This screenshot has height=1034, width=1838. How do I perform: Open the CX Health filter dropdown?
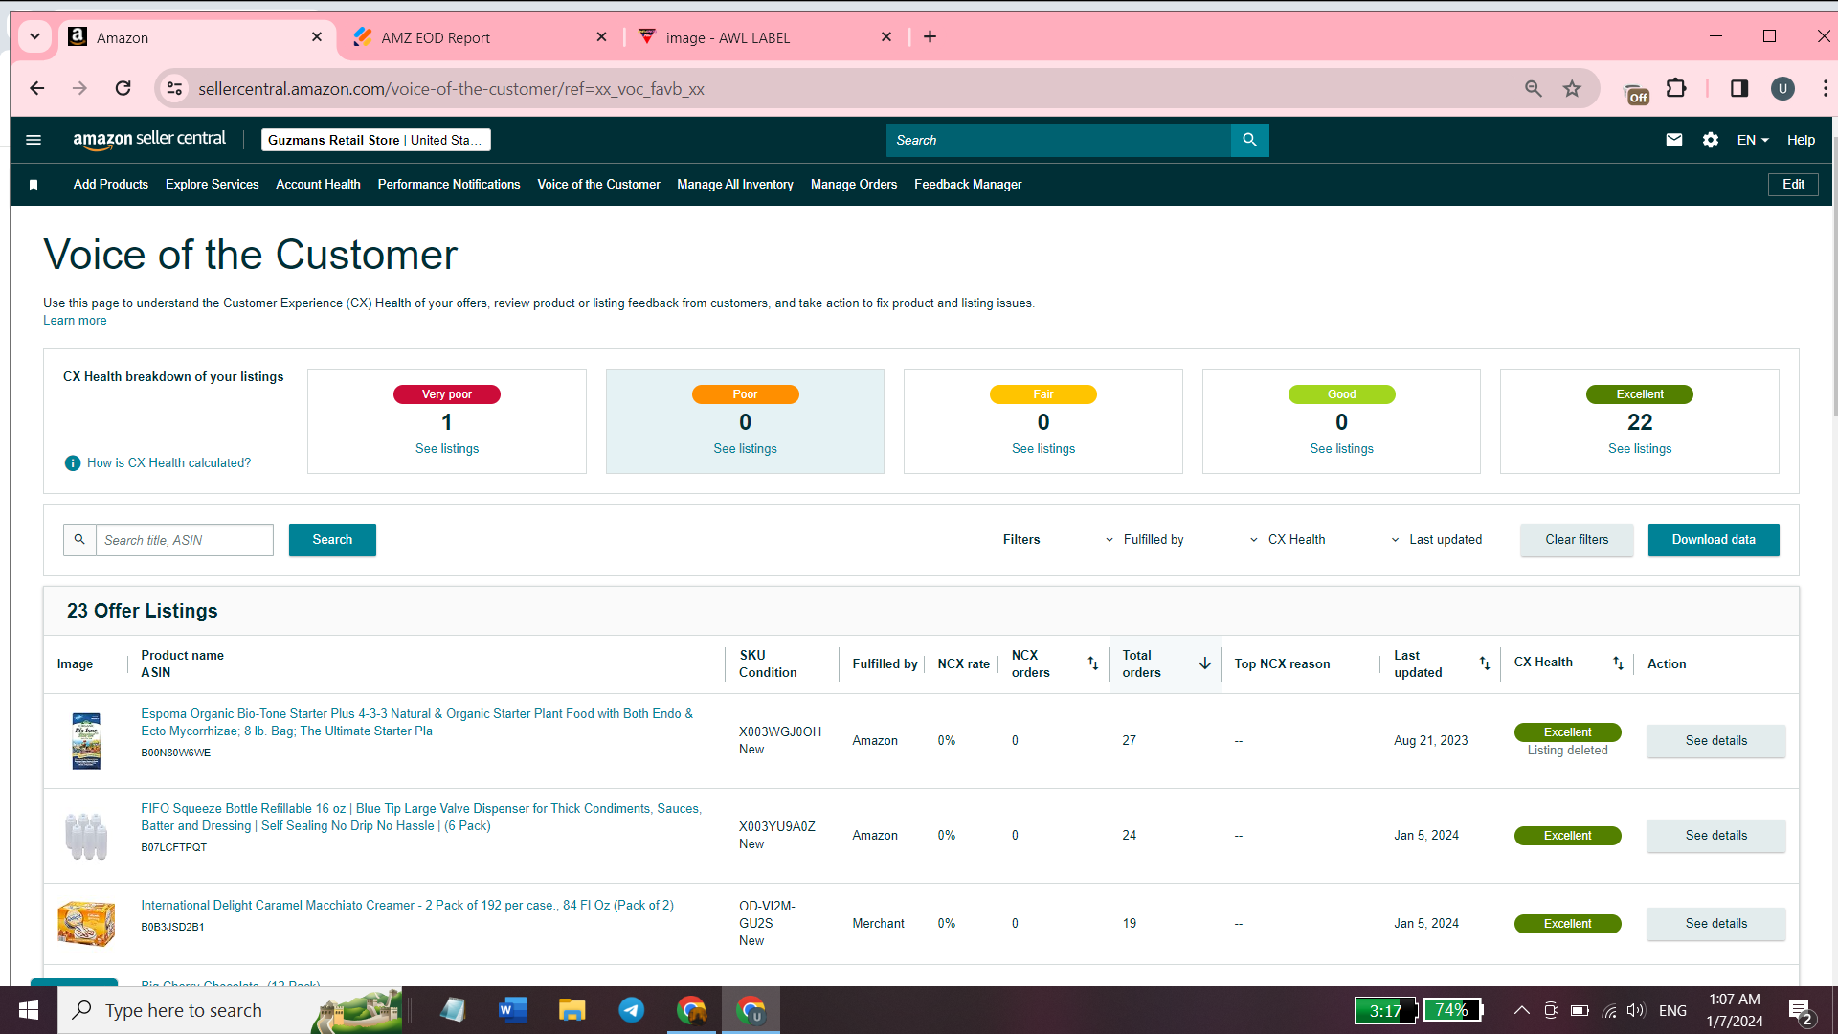coord(1288,540)
